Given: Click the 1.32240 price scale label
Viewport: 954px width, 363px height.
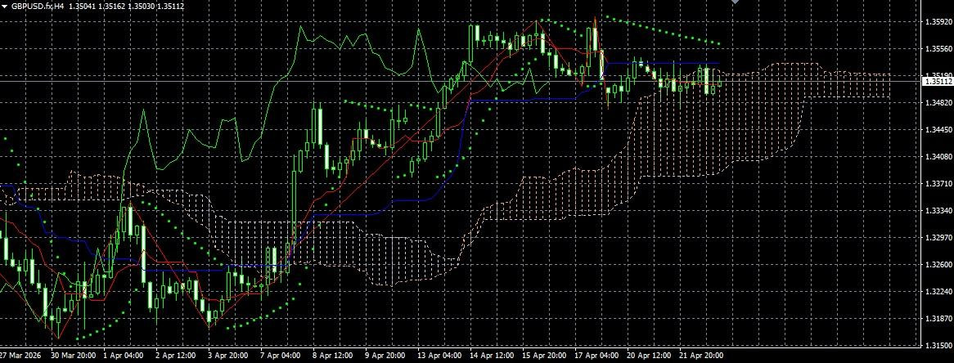Looking at the screenshot, I should point(934,291).
